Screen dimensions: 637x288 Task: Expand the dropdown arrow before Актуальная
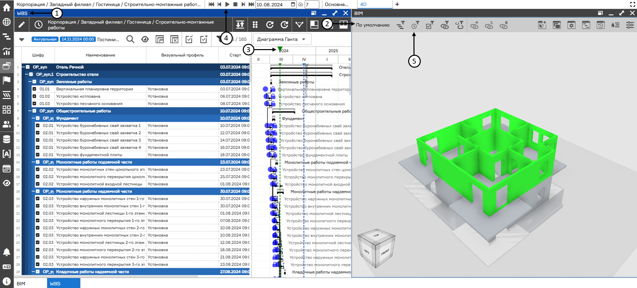[22, 39]
